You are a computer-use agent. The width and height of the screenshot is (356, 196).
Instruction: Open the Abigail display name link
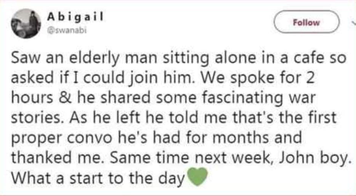click(x=75, y=17)
